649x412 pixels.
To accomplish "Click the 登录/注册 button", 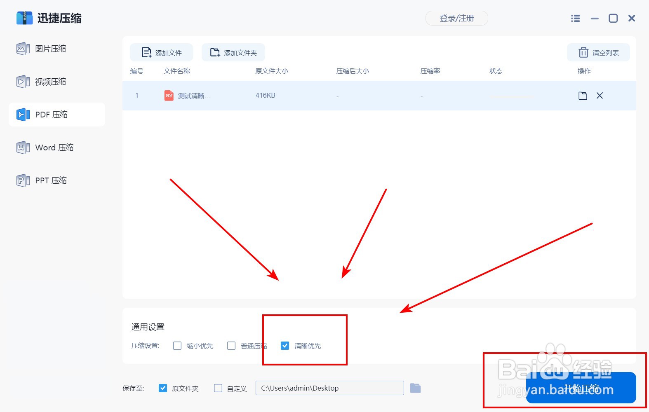I will pos(457,18).
